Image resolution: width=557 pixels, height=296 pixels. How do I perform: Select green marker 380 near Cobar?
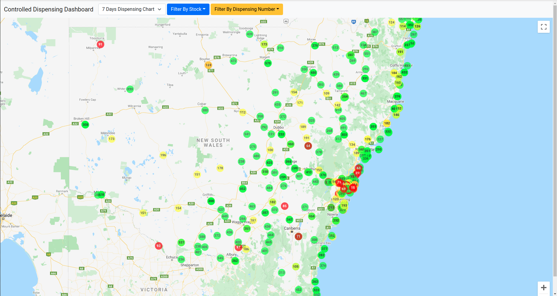point(205,110)
